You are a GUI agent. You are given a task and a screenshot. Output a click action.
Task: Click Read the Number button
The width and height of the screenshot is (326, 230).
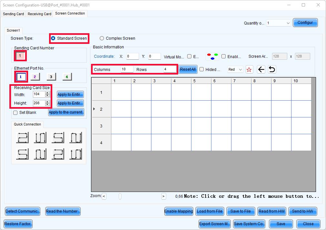point(63,211)
